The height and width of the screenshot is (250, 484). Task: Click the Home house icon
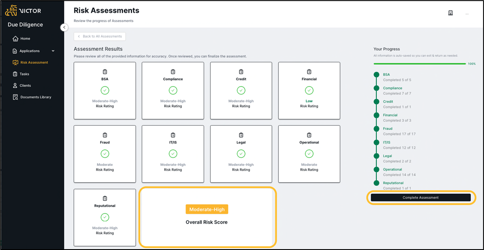tap(15, 39)
